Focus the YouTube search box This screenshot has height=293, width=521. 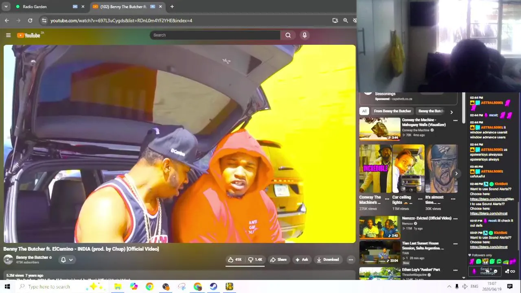[x=215, y=35]
